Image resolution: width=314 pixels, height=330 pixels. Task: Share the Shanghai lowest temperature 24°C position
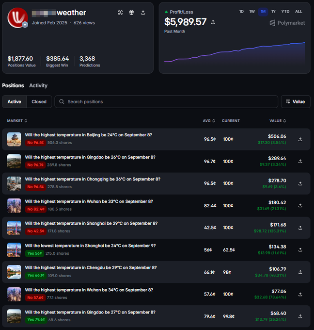[300, 249]
